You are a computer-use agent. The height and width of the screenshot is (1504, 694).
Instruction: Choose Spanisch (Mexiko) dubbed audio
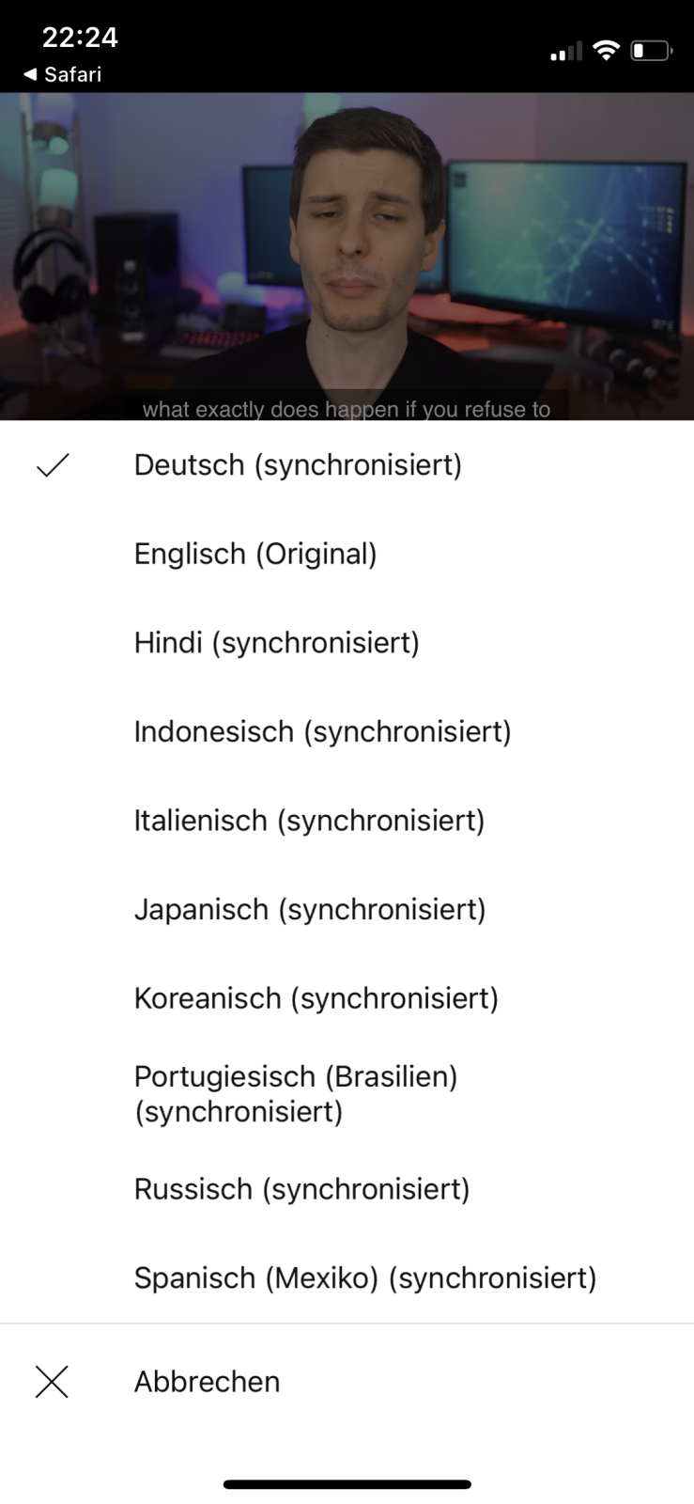tap(347, 1278)
